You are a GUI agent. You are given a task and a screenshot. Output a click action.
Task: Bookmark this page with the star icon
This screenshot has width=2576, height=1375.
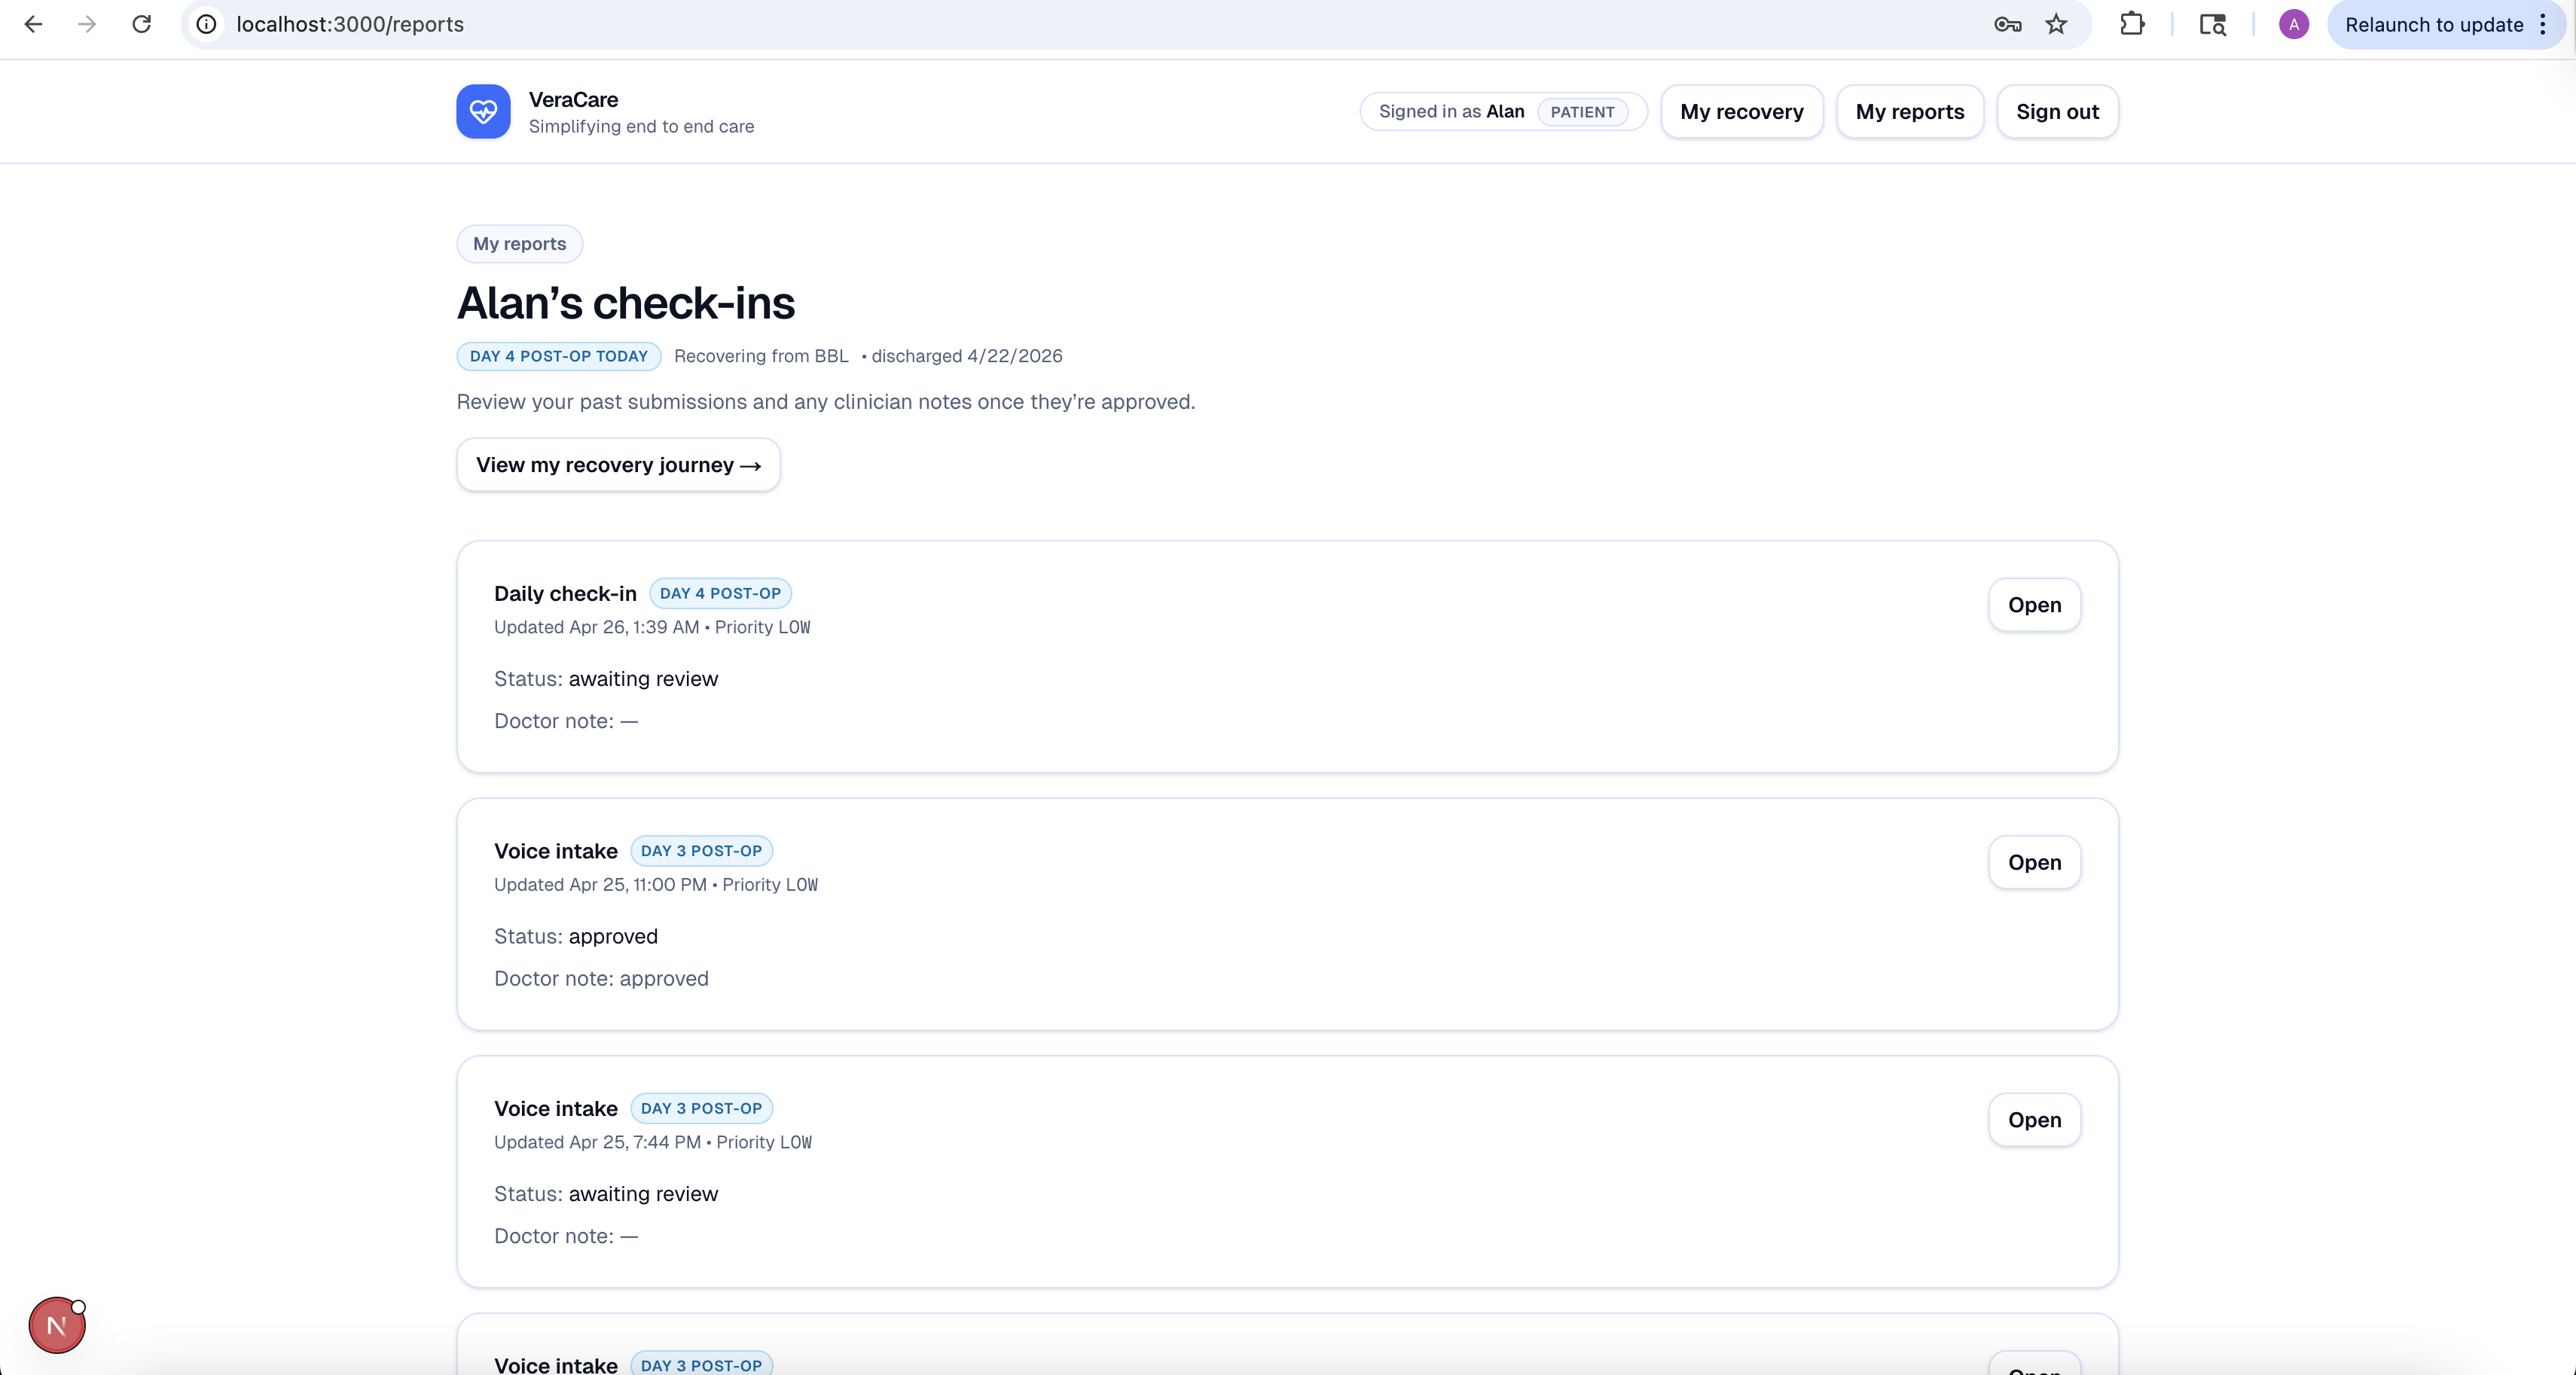[x=2055, y=24]
